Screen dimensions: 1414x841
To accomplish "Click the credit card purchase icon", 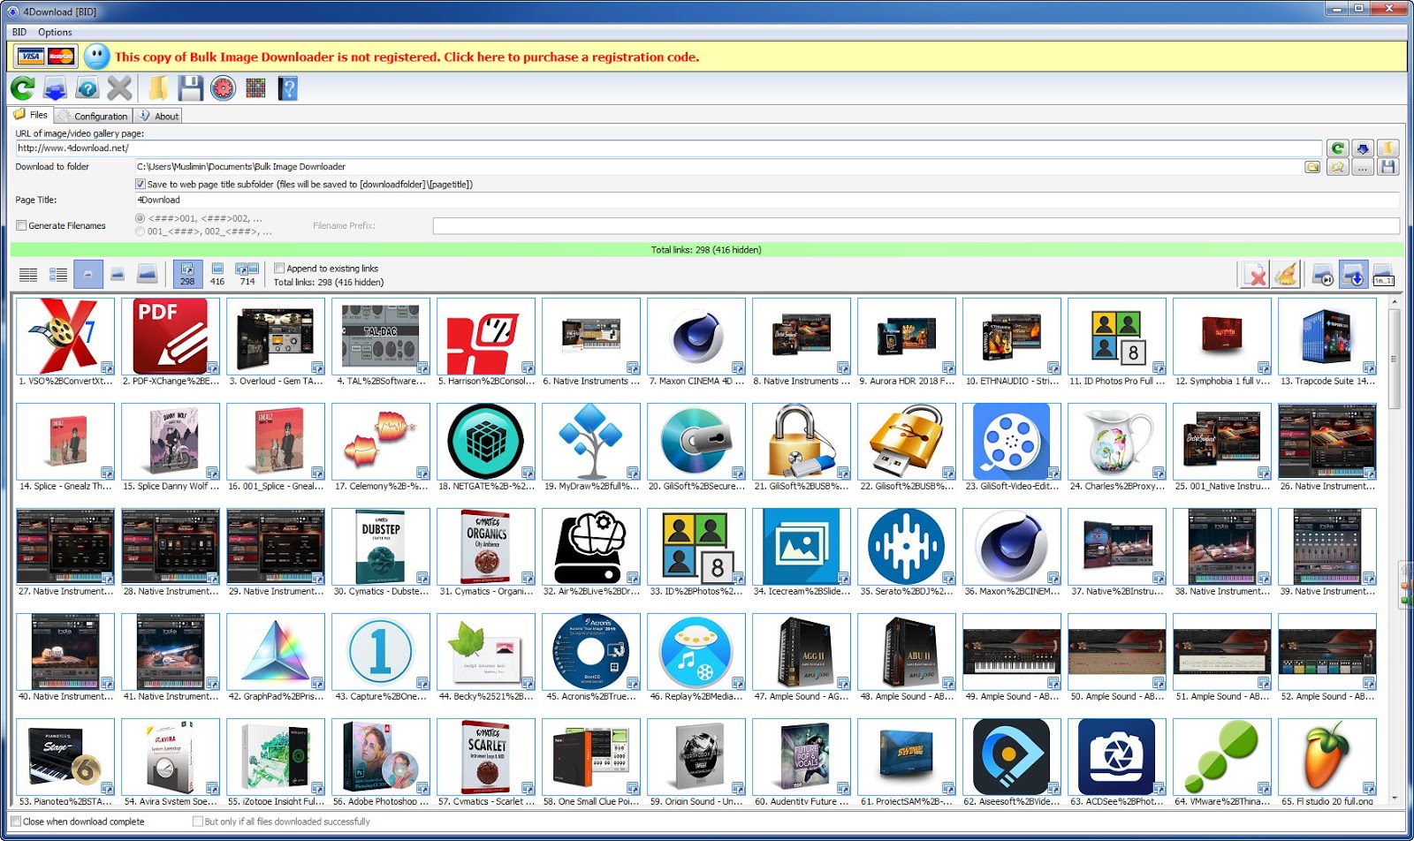I will pos(46,57).
